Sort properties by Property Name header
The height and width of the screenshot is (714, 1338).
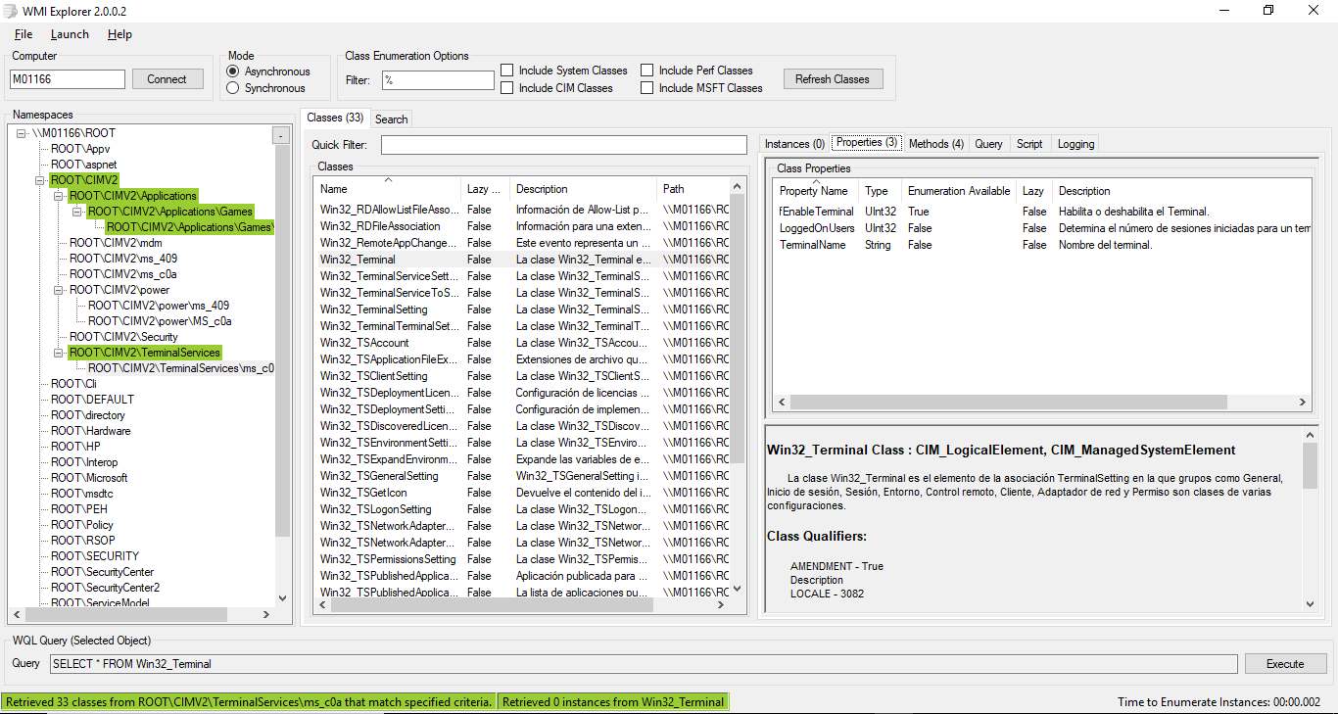[817, 191]
